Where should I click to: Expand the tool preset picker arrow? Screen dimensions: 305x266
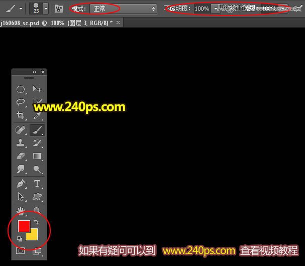(x=21, y=9)
